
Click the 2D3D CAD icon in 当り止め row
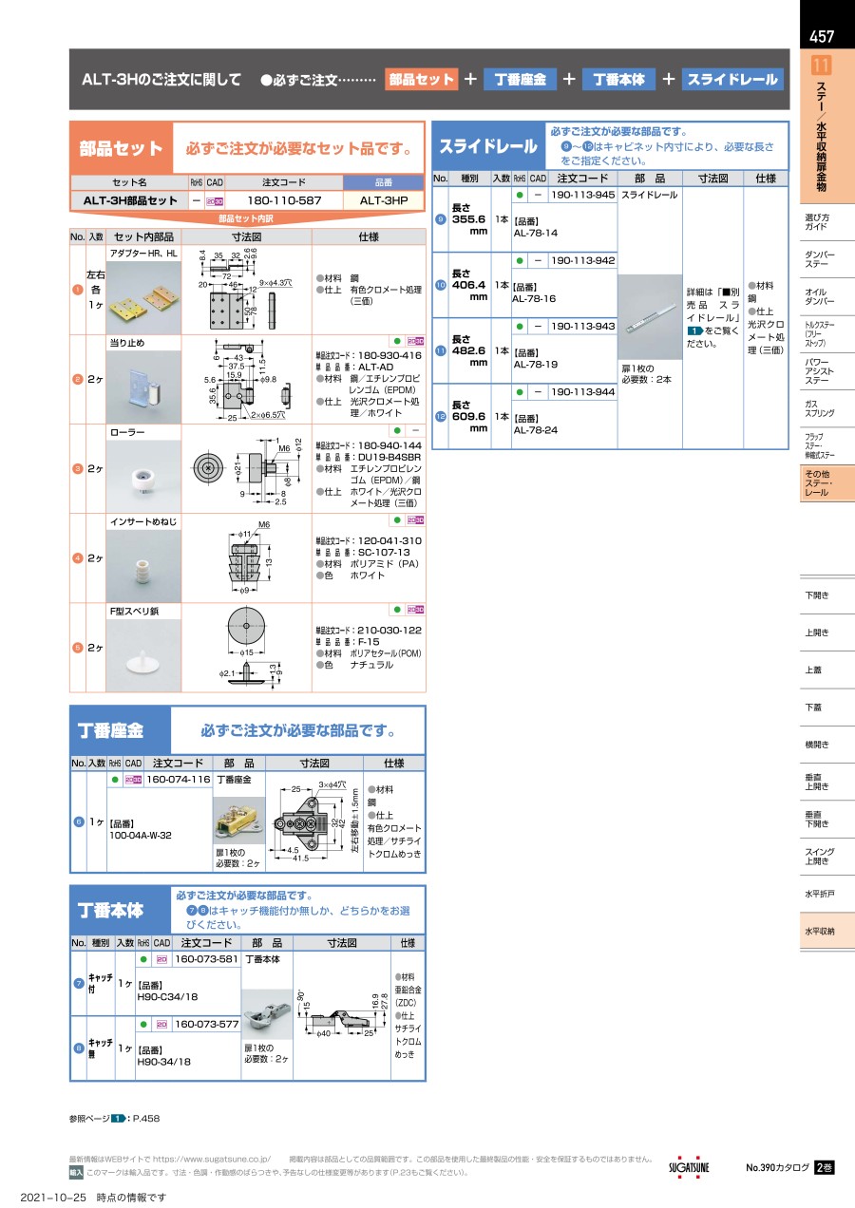pos(415,342)
